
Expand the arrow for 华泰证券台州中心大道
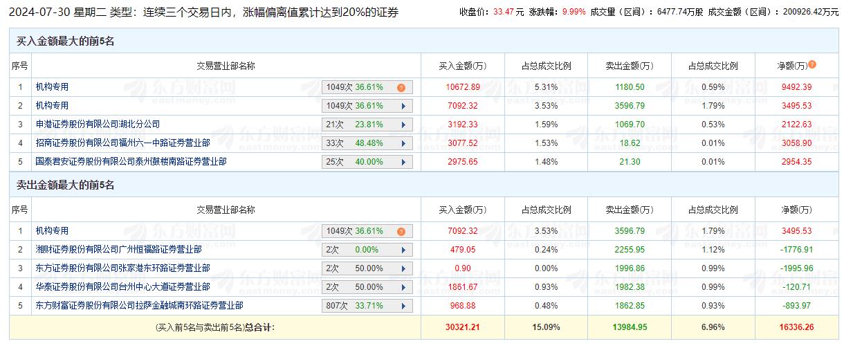tap(403, 287)
